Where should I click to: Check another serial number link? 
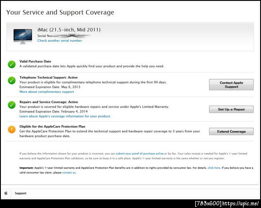[60, 40]
